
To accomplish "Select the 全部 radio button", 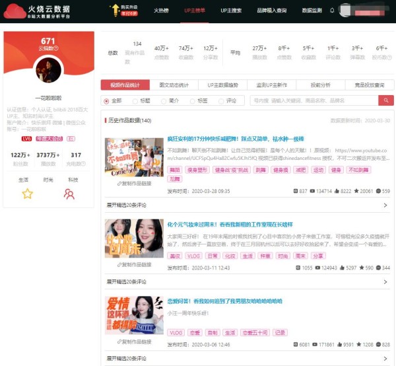I will point(106,101).
